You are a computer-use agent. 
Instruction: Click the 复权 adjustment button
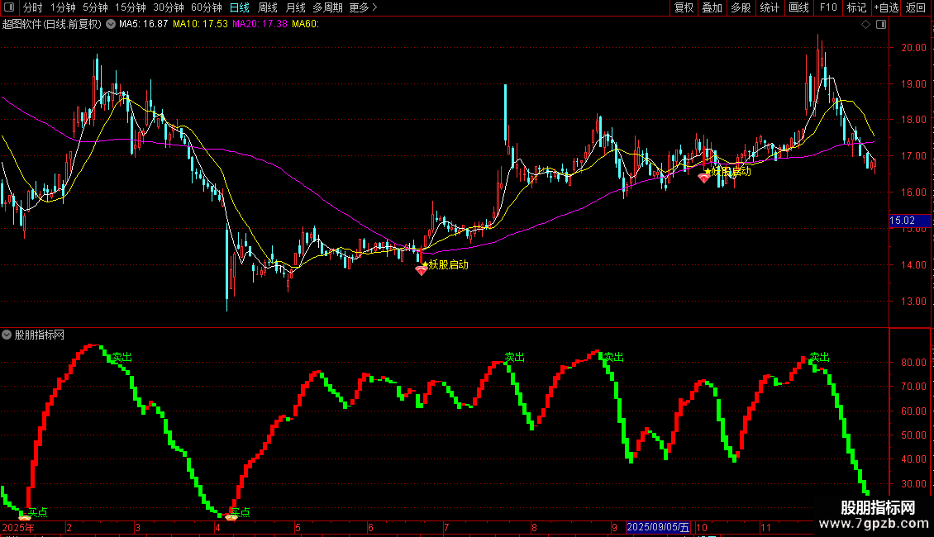(x=684, y=7)
